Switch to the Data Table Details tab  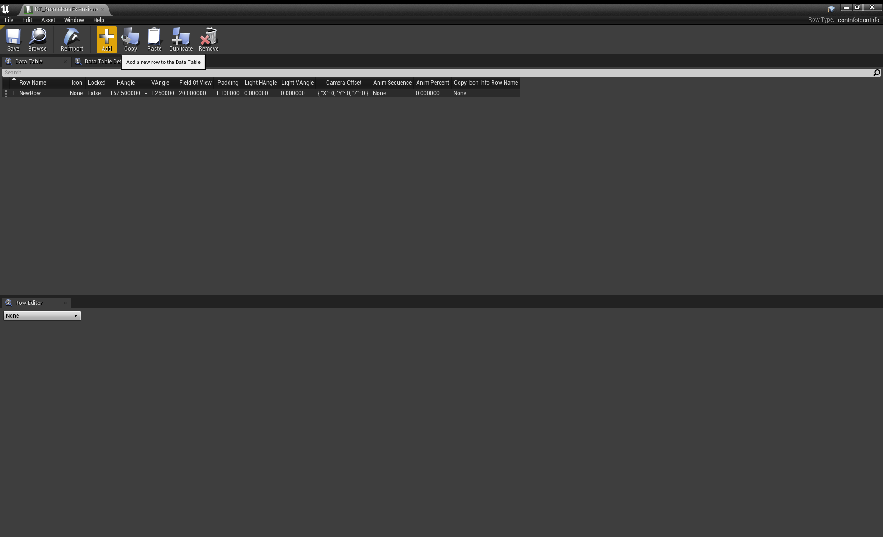click(x=102, y=62)
